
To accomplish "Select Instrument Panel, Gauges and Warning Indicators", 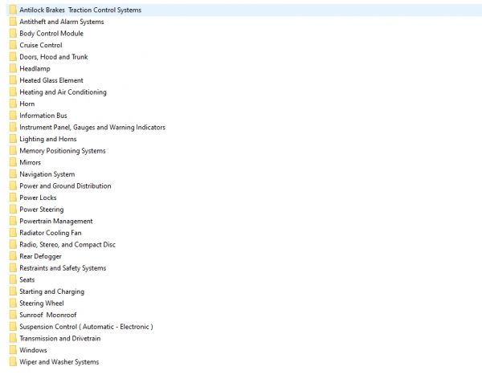I will click(92, 127).
